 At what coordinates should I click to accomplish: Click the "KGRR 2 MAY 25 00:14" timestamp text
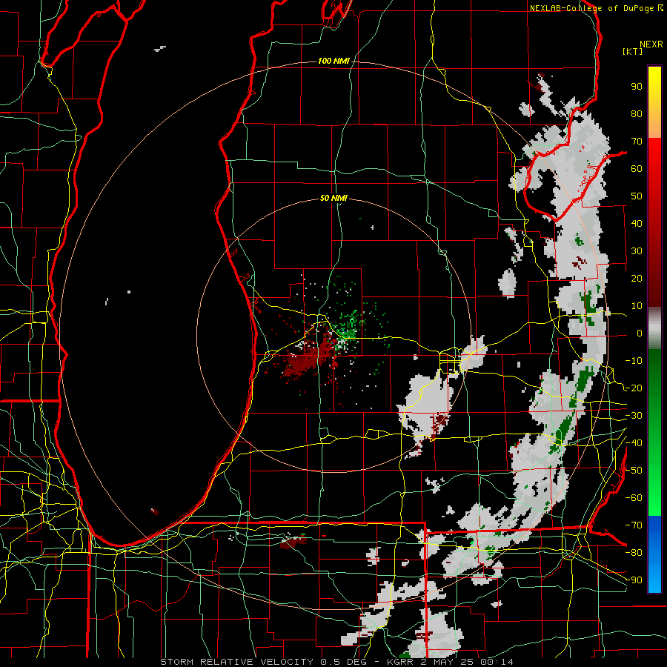450,662
